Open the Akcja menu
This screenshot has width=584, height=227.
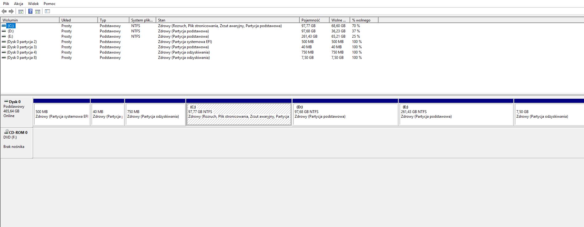pyautogui.click(x=18, y=4)
